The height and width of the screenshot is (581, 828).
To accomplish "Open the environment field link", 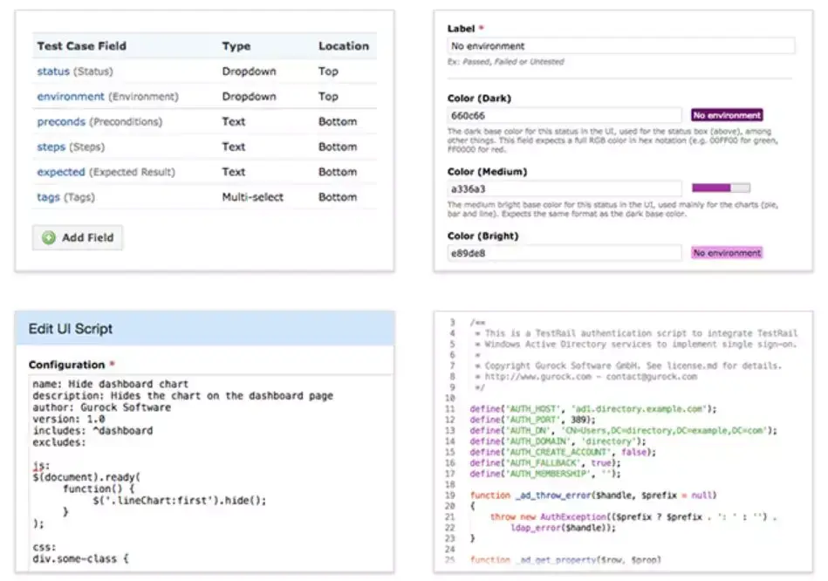I will pos(71,97).
